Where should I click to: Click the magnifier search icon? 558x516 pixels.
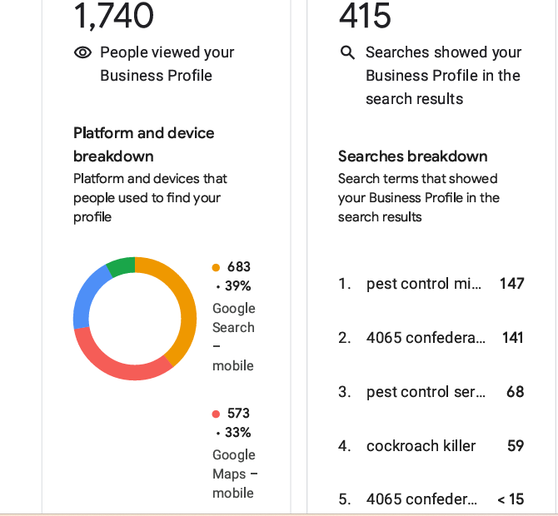click(x=347, y=52)
